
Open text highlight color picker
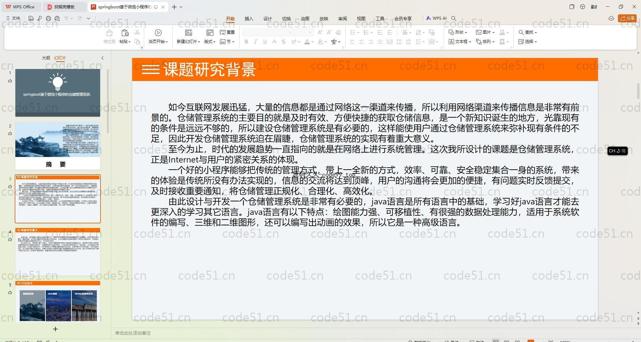320,42
